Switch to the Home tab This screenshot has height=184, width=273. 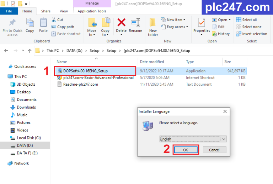27,11
